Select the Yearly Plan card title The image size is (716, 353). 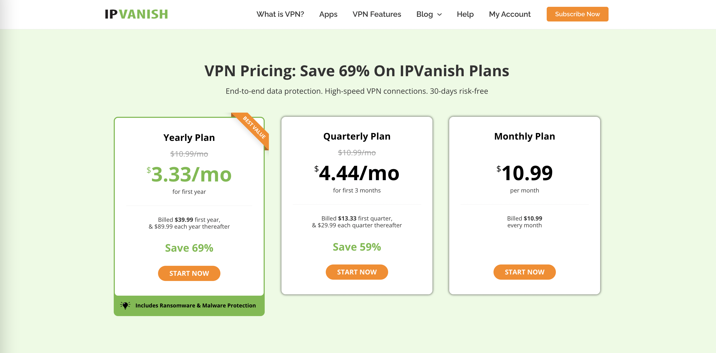click(x=189, y=137)
